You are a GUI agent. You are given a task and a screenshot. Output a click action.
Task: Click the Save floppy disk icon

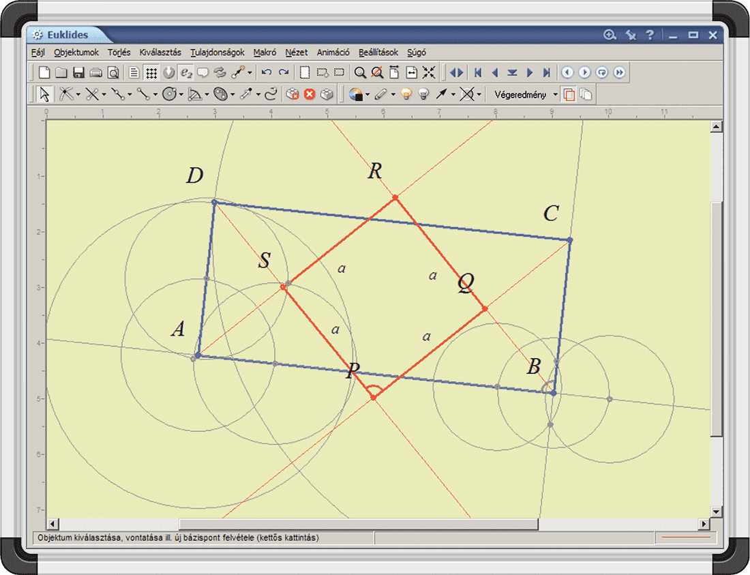point(78,72)
